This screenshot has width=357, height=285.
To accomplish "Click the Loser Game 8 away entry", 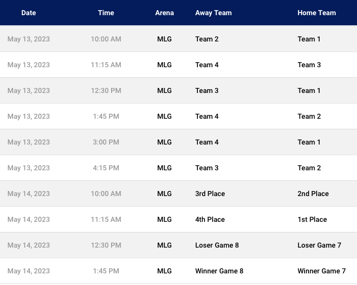I will tap(217, 245).
